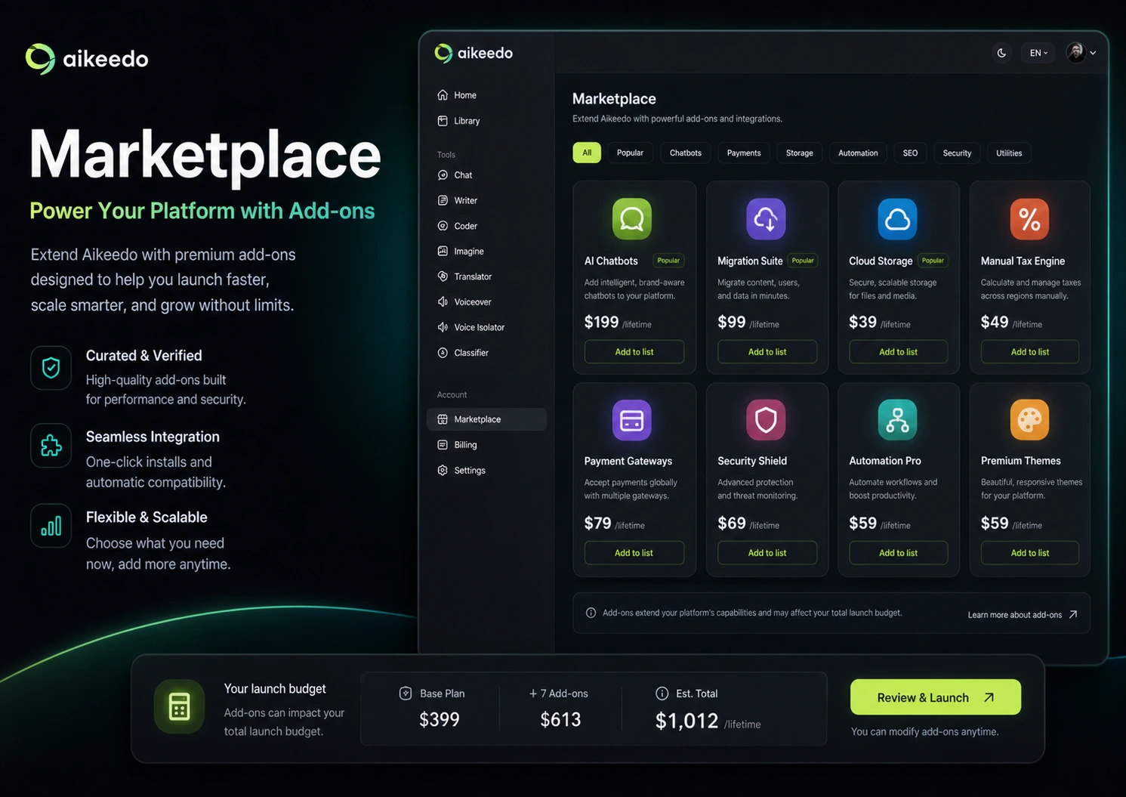Screen dimensions: 1126x797
Task: Open the Library page
Action: [458, 121]
